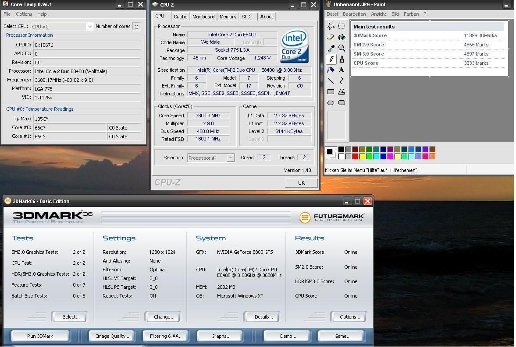Select the Free-Form Select tool in Paint
Viewport: 516px width, 347px height.
(x=331, y=26)
